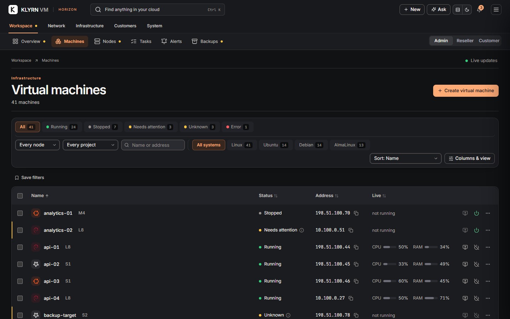Open the Infrastructure top menu

coord(90,26)
